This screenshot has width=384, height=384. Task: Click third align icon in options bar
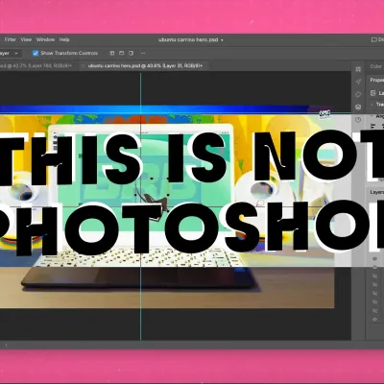pos(131,53)
